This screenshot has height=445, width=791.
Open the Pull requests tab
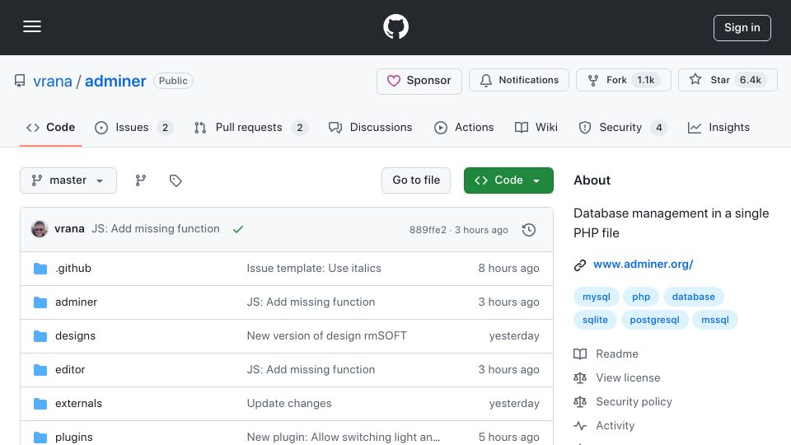(x=250, y=127)
